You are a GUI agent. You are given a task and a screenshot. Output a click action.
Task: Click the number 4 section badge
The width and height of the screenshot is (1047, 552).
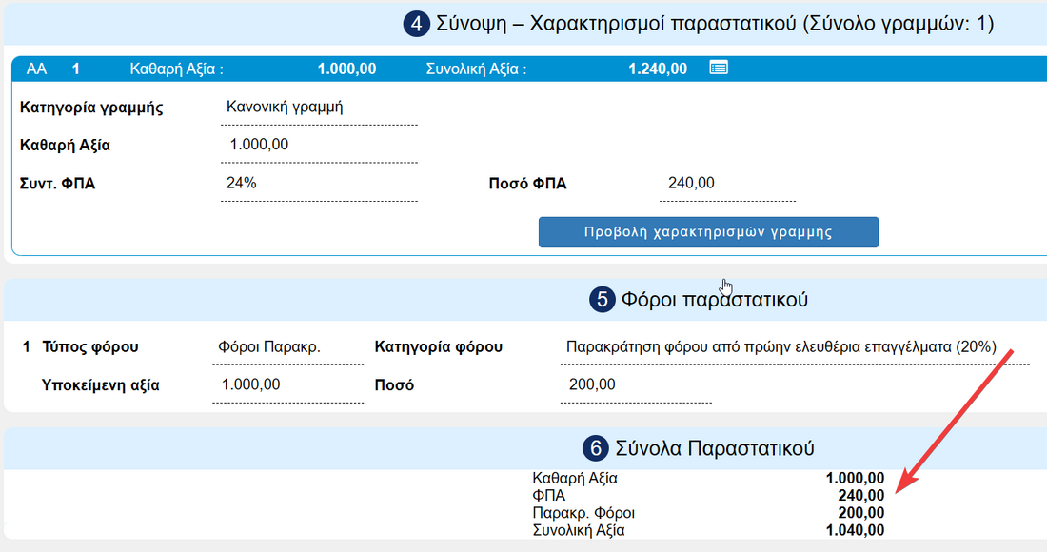pyautogui.click(x=416, y=24)
